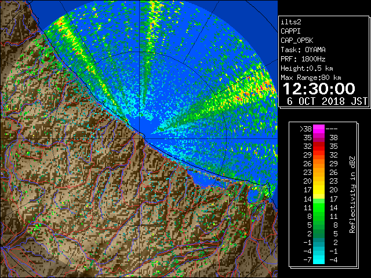
Task: Click the radar site at crosshair center
Action: coord(140,138)
